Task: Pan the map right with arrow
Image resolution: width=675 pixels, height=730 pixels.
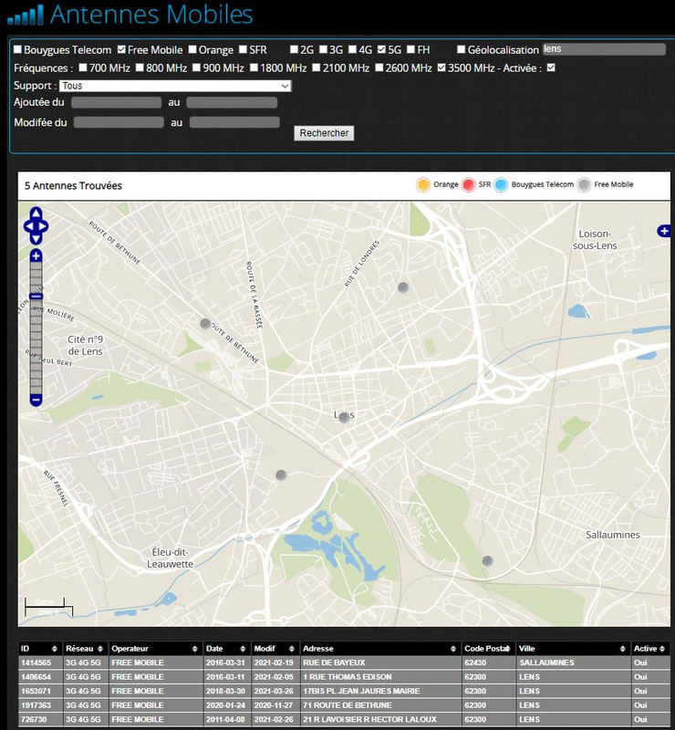Action: [x=43, y=226]
